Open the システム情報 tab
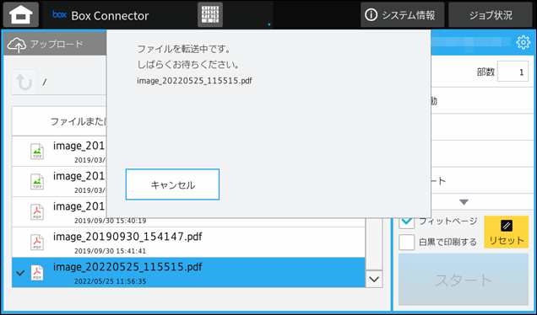The image size is (537, 315). tap(403, 14)
